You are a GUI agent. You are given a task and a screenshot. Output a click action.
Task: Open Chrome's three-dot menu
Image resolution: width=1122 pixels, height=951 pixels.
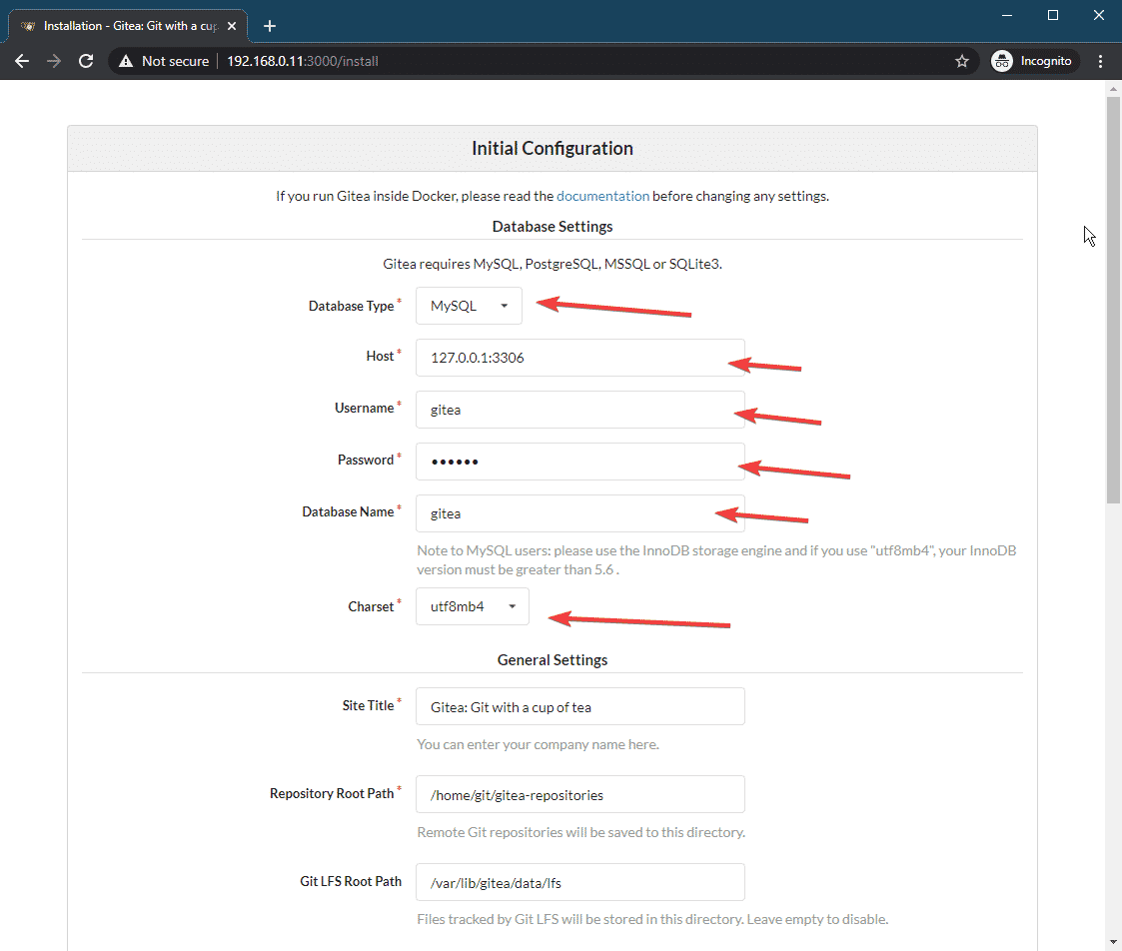point(1101,61)
